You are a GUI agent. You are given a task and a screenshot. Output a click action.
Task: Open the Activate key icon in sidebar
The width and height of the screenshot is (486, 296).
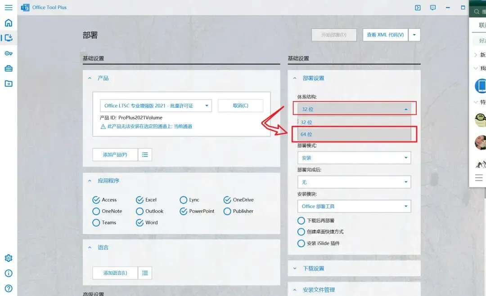(9, 53)
